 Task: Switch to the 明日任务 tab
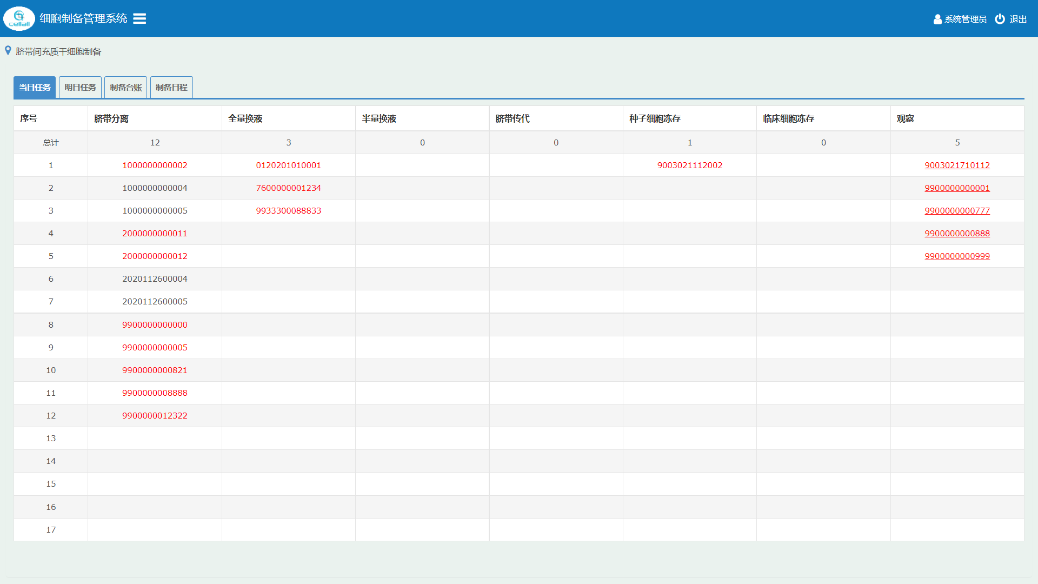click(80, 88)
